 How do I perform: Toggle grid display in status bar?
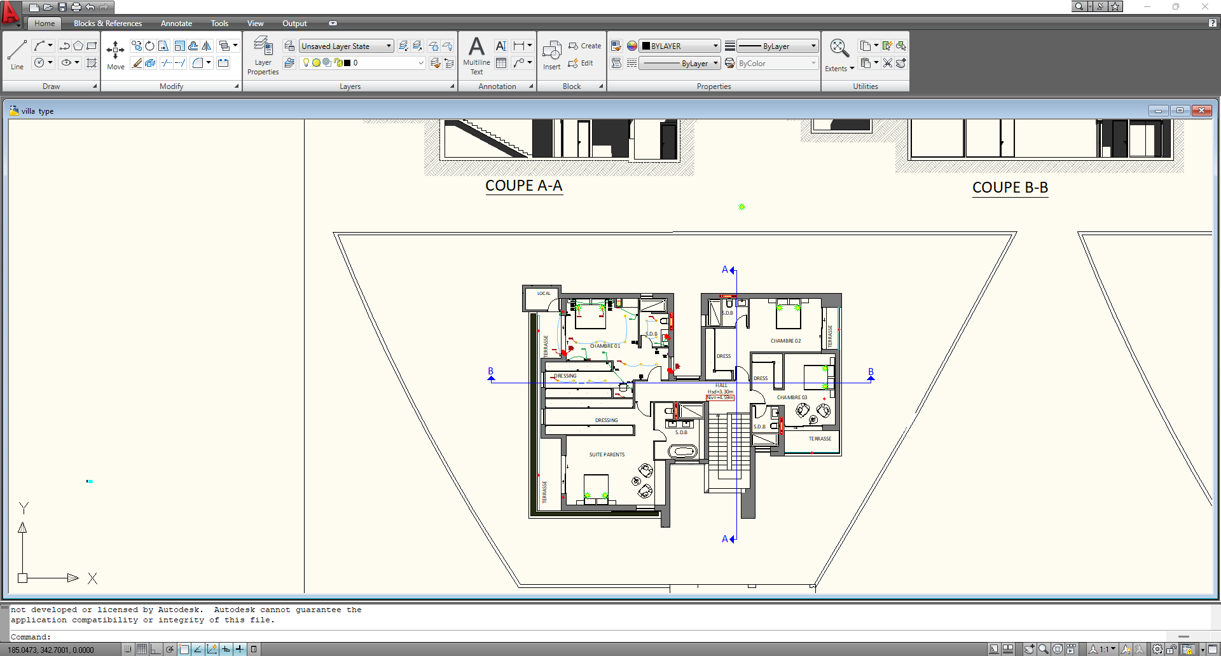click(141, 649)
